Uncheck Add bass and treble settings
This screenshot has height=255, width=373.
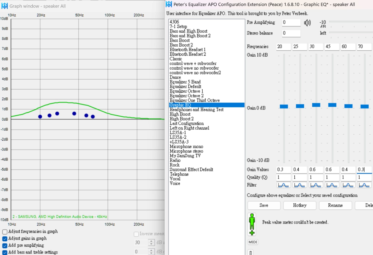coord(5,252)
